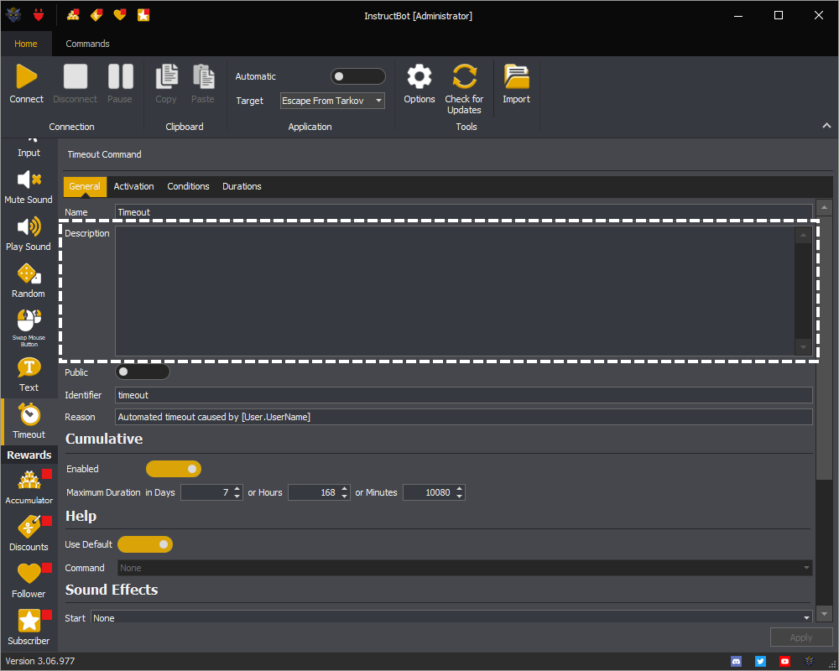Click accumulator shortcut in title bar

73,15
